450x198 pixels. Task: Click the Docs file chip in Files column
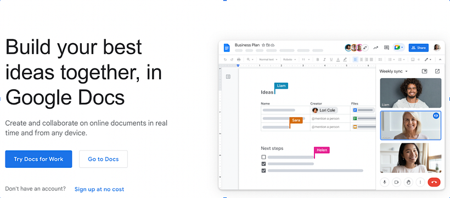[363, 110]
